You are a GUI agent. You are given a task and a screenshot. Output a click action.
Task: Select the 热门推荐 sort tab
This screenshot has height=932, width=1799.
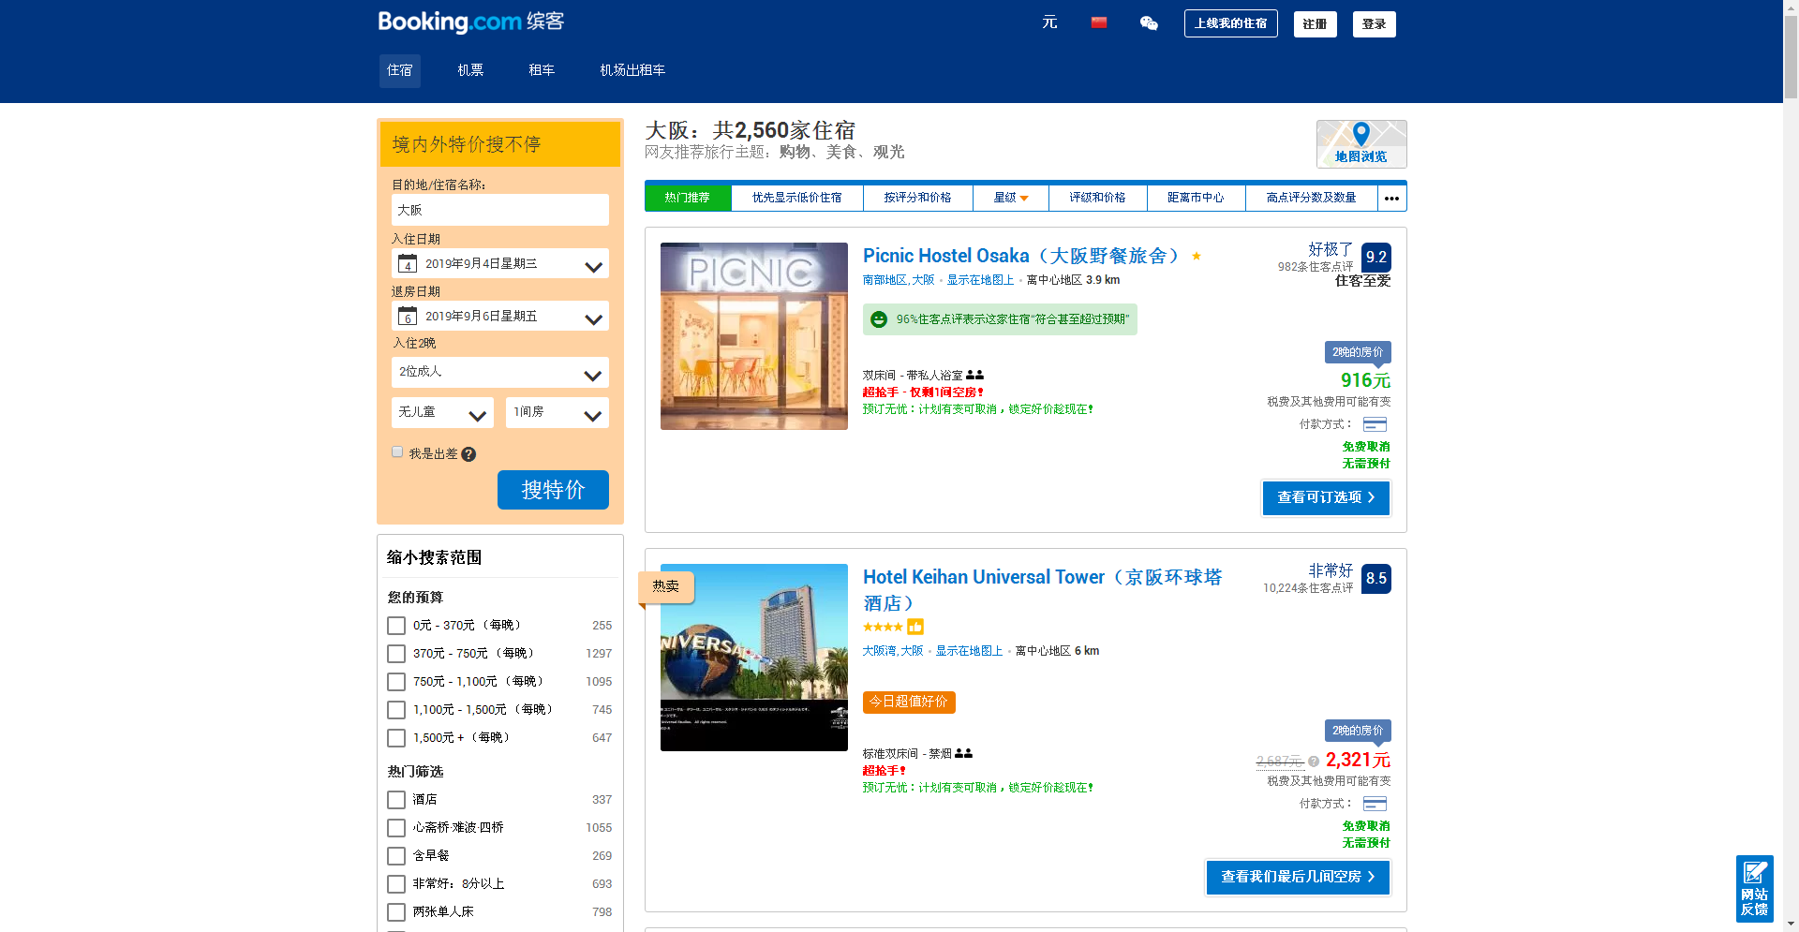coord(688,198)
